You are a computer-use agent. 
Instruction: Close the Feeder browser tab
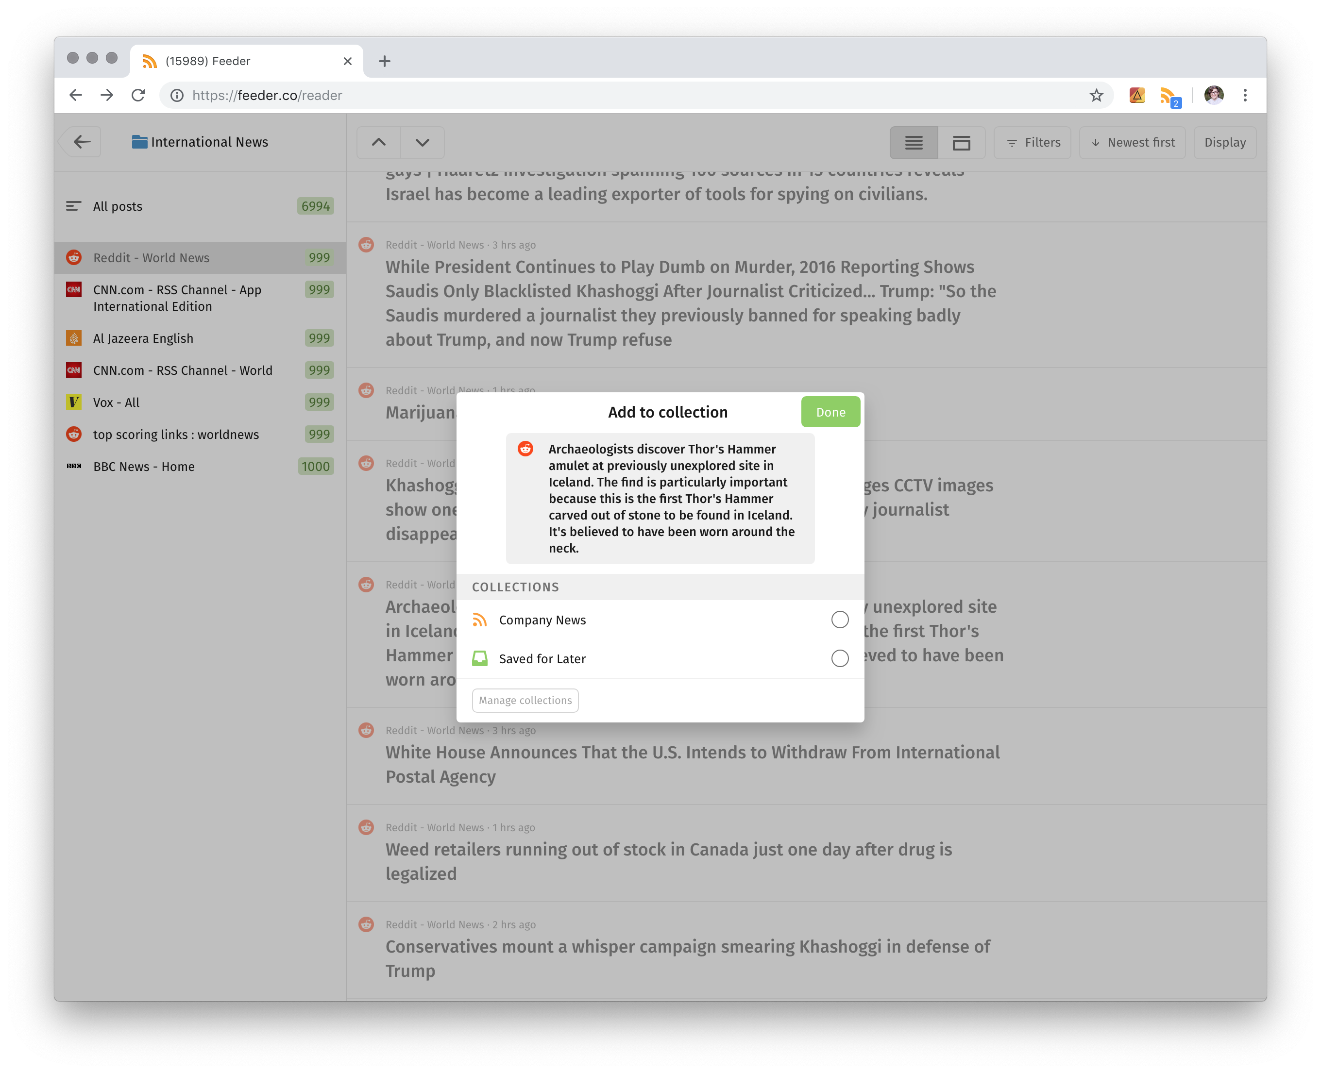(x=347, y=61)
